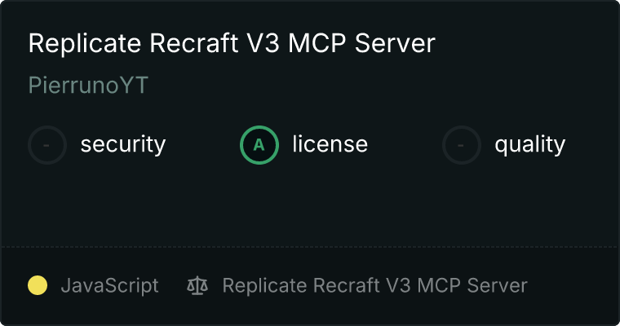Click the dash inside the security circle
The height and width of the screenshot is (326, 620).
tap(46, 145)
